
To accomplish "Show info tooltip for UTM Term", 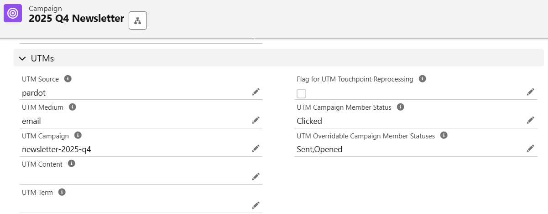I will pyautogui.click(x=62, y=192).
